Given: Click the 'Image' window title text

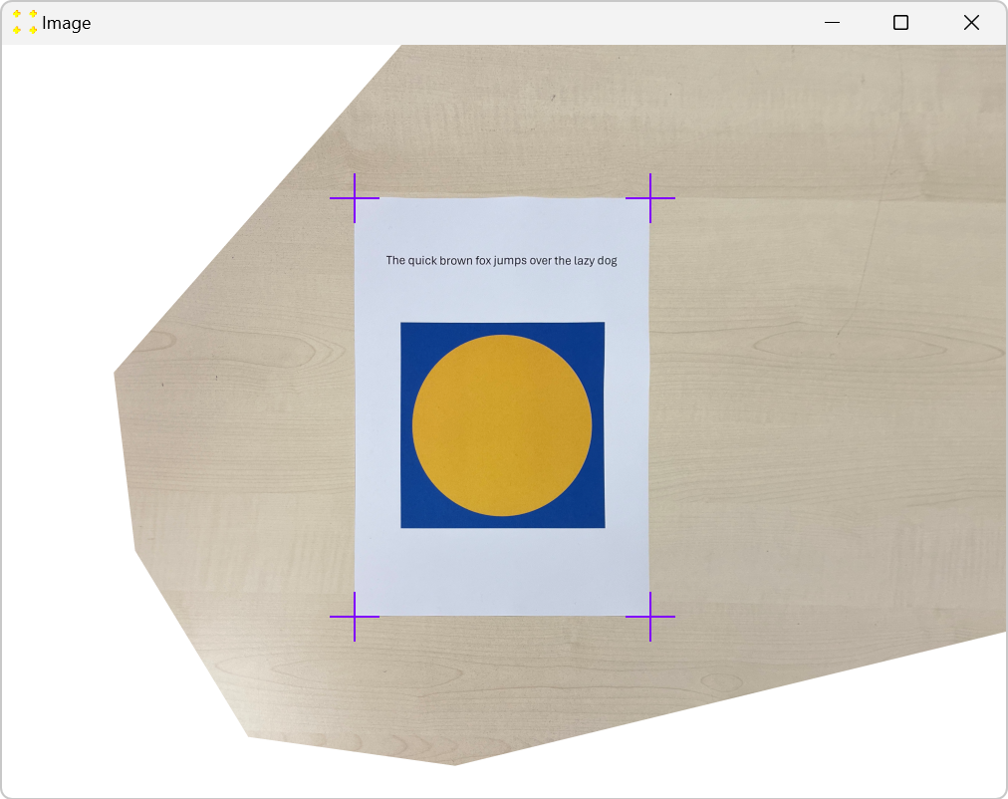Looking at the screenshot, I should (66, 23).
